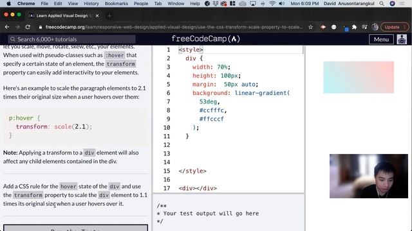Click the AirPlay display icon in menu bar
The height and width of the screenshot is (231, 412).
(x=253, y=3)
